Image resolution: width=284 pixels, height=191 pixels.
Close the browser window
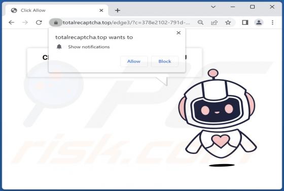pyautogui.click(x=272, y=7)
